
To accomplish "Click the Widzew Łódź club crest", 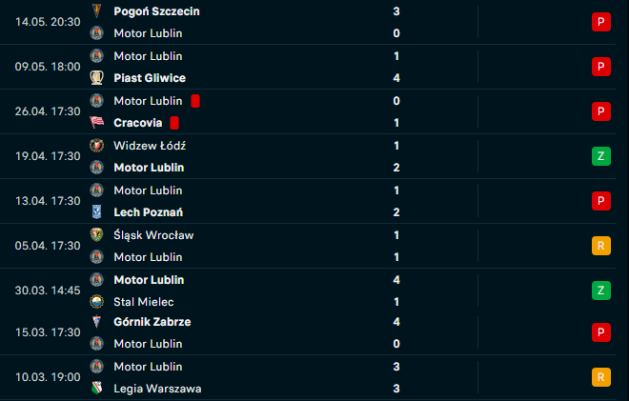I will click(x=96, y=145).
